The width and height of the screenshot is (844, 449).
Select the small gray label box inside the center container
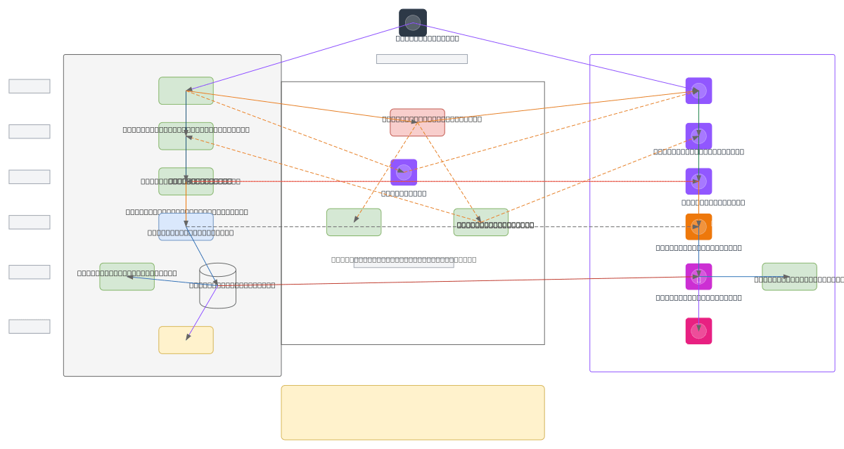click(404, 263)
